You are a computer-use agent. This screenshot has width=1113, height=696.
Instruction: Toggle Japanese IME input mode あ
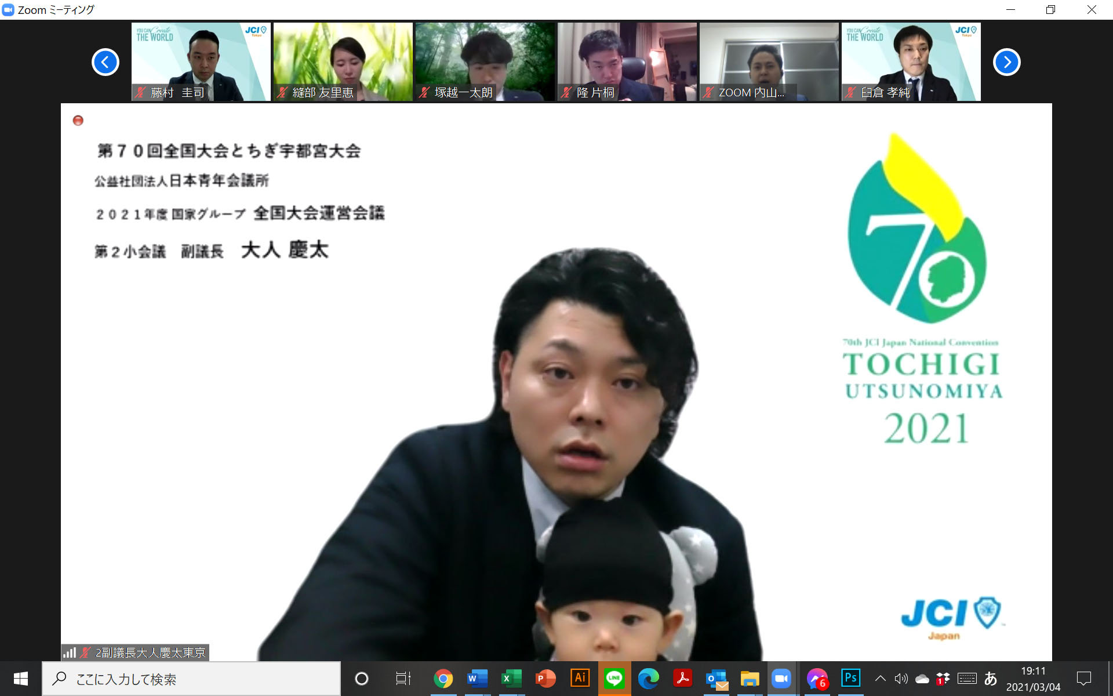(990, 678)
